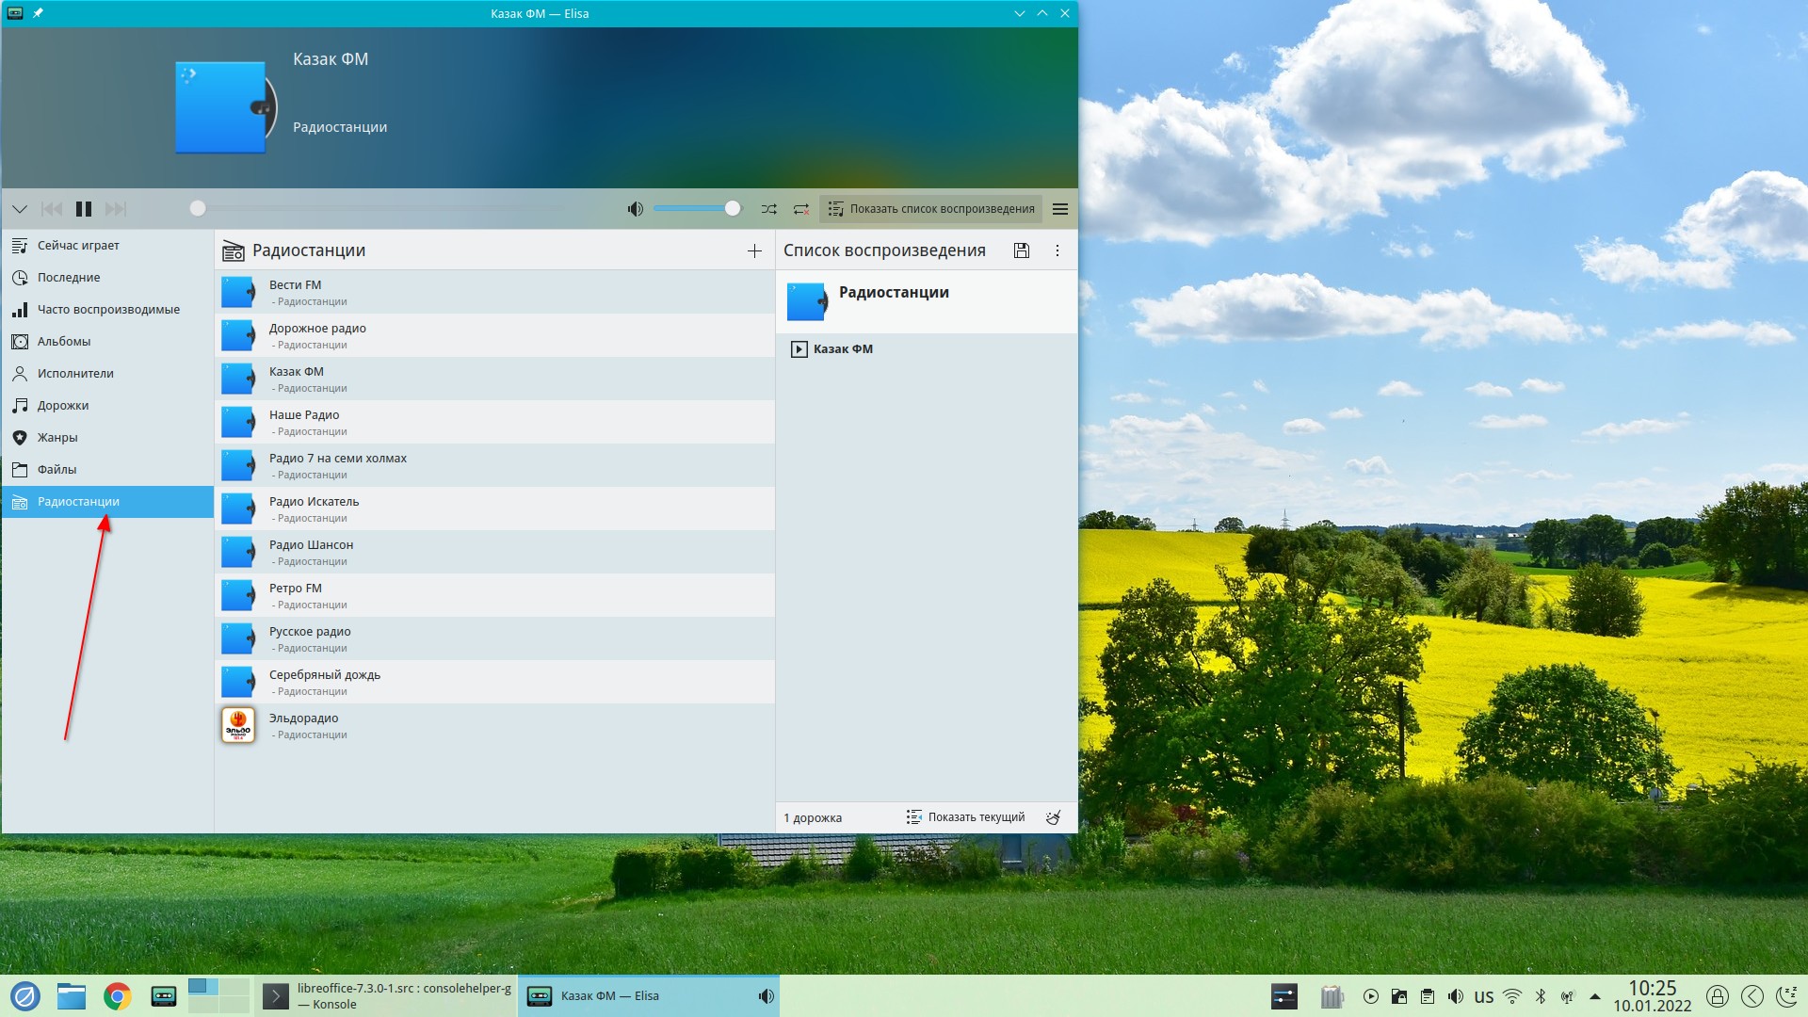Clear the playlist with the broom icon
Viewport: 1808px width, 1017px height.
click(1054, 817)
